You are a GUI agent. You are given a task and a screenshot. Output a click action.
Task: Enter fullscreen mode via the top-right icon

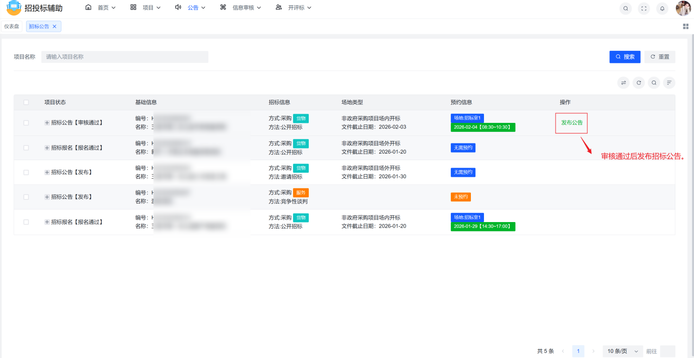[644, 8]
